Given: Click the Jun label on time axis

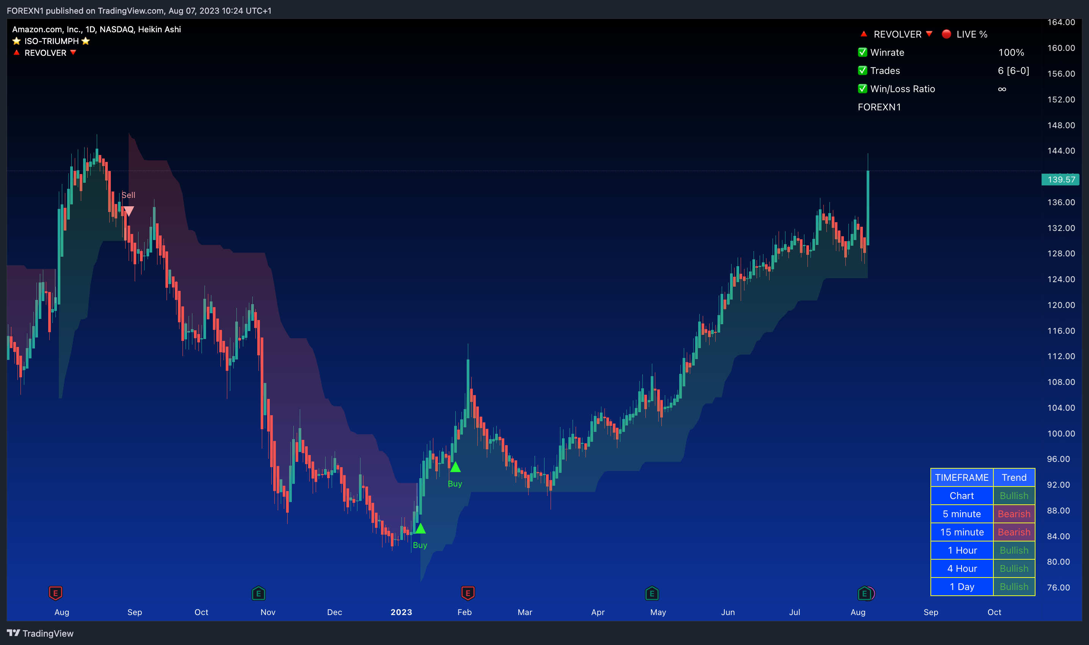Looking at the screenshot, I should [728, 612].
